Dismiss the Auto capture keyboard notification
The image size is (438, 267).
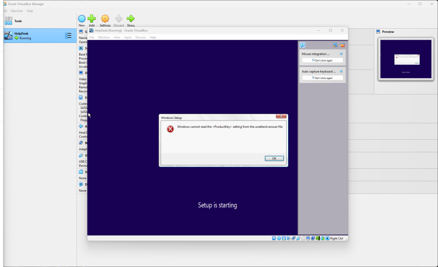(x=341, y=71)
